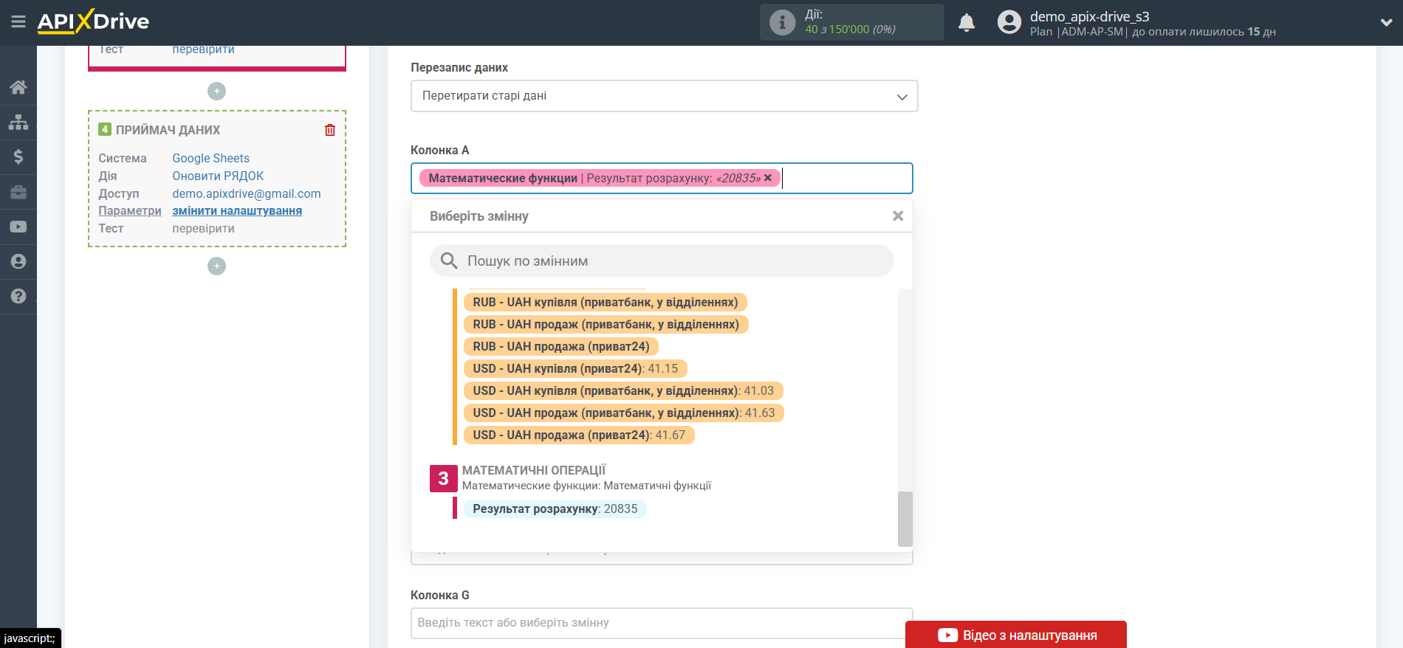Open the briefcase sidebar icon
1403x648 pixels.
[x=18, y=192]
